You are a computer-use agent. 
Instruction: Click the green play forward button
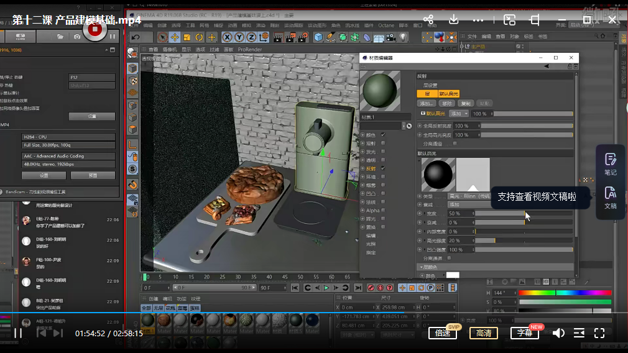click(x=326, y=288)
